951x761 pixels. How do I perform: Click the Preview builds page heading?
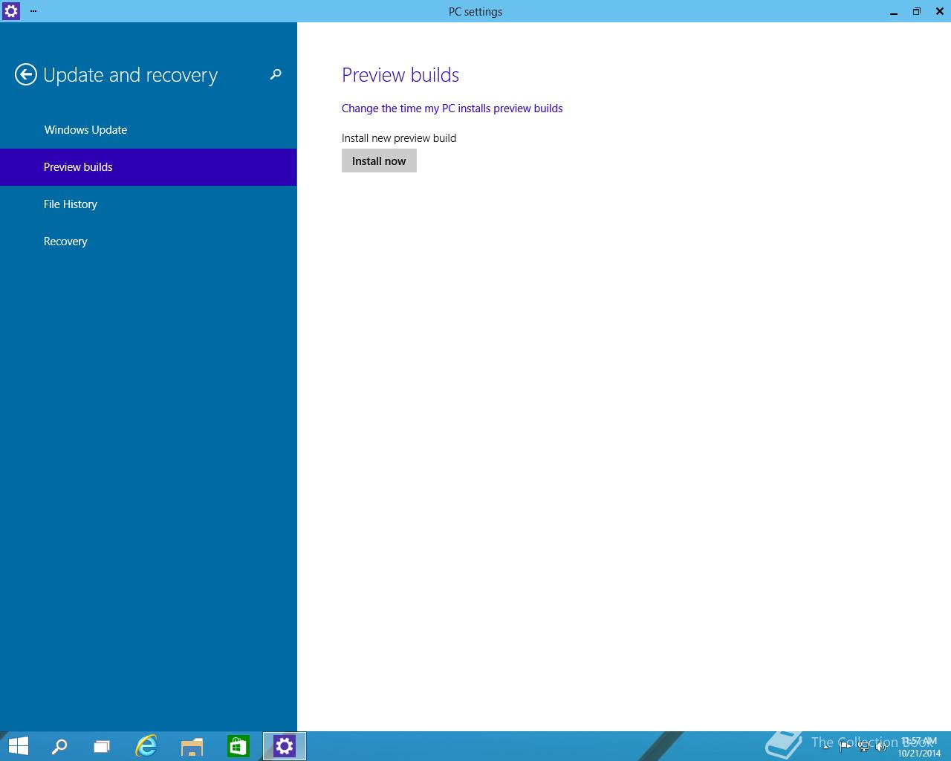click(x=400, y=75)
